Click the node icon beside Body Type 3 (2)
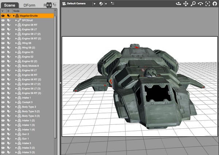This screenshot has width=219, height=155. coord(19,112)
